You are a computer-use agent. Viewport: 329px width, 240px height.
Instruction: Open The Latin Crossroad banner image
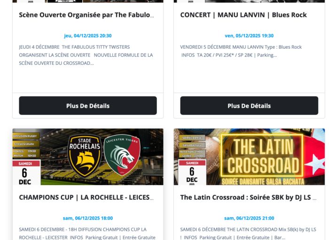point(249,157)
